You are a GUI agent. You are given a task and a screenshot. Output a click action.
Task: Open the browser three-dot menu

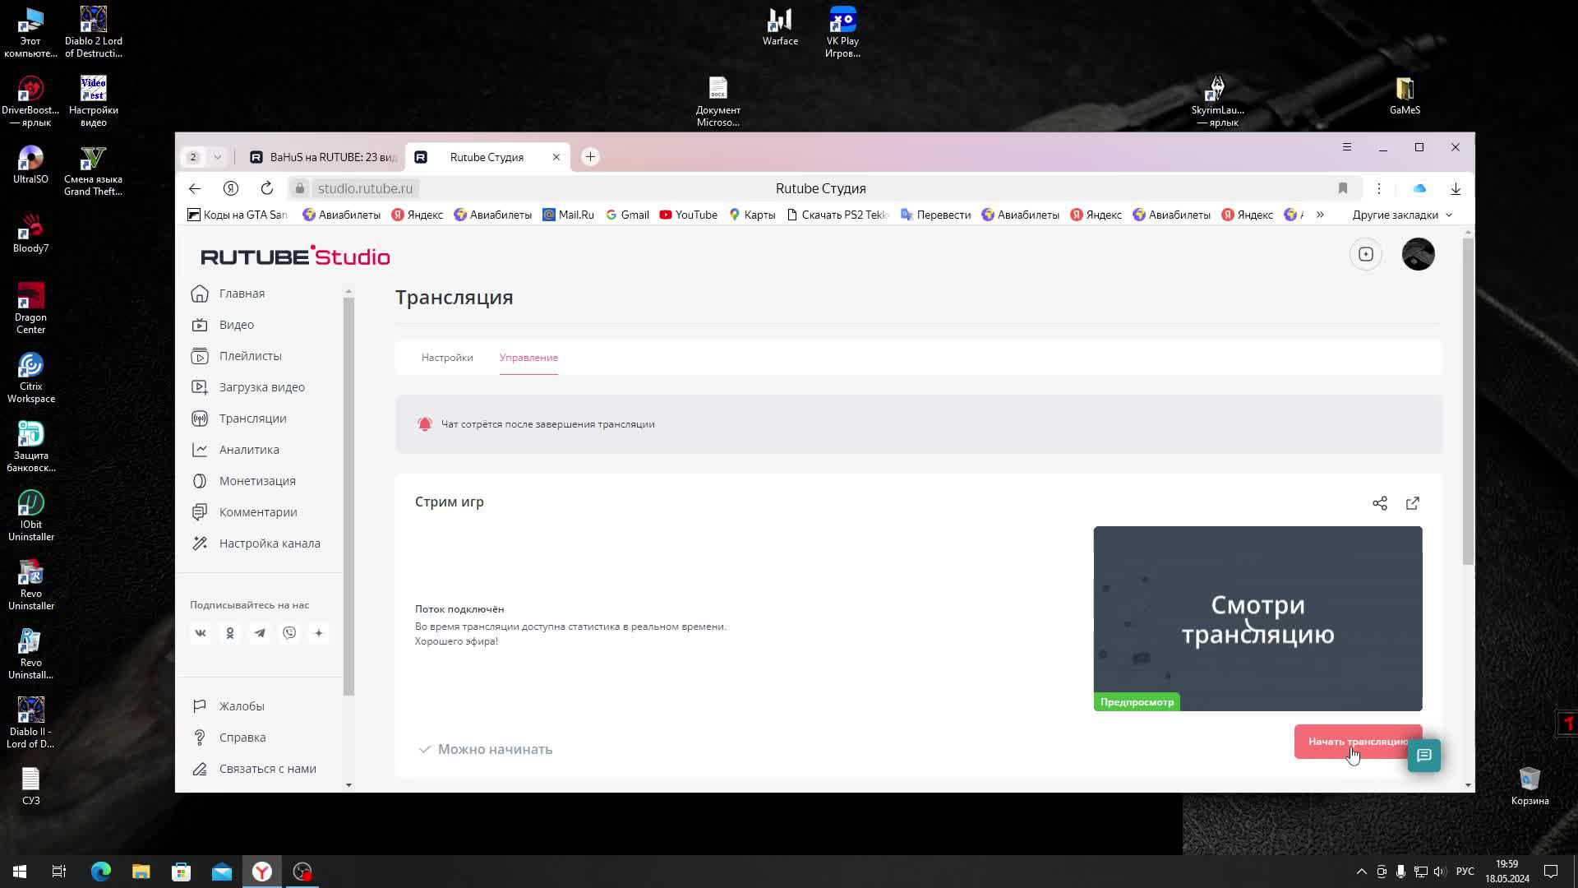1379,188
